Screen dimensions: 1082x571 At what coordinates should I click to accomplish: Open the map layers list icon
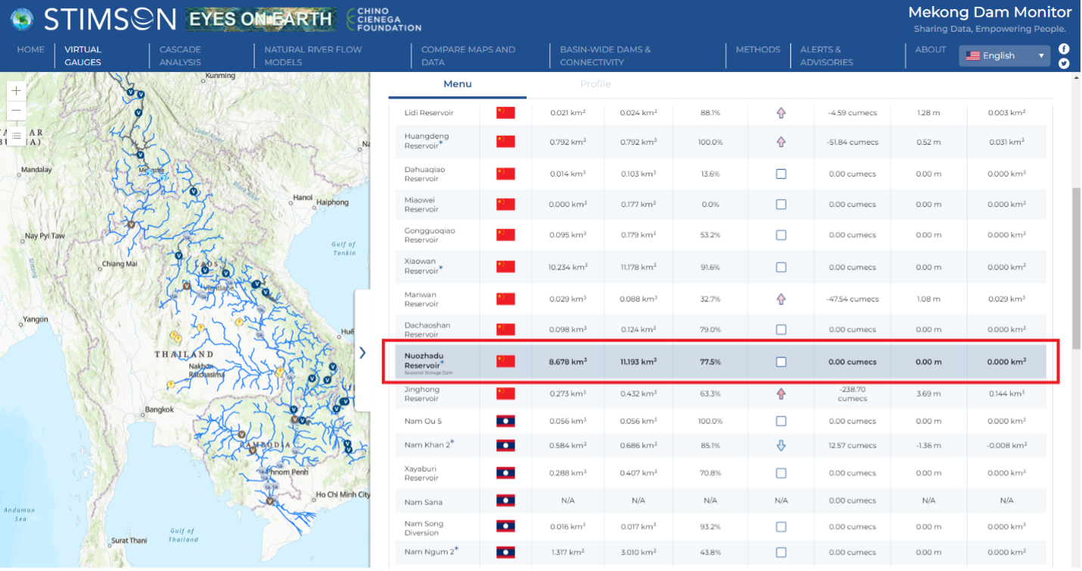(17, 136)
